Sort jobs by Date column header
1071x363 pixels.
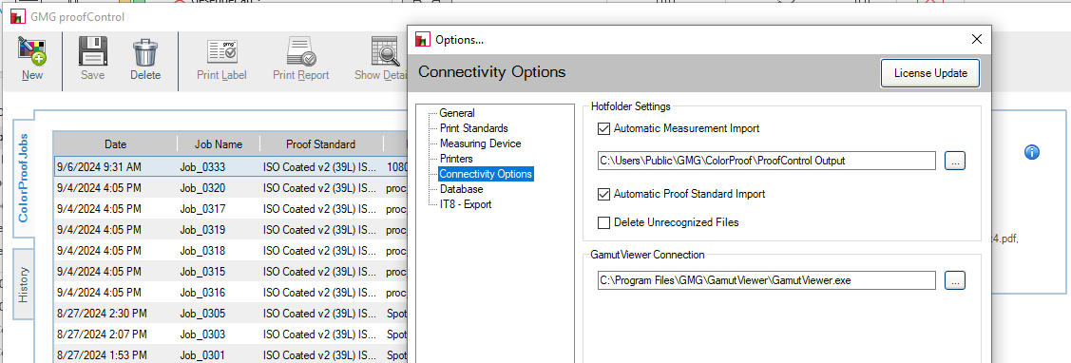click(x=115, y=144)
